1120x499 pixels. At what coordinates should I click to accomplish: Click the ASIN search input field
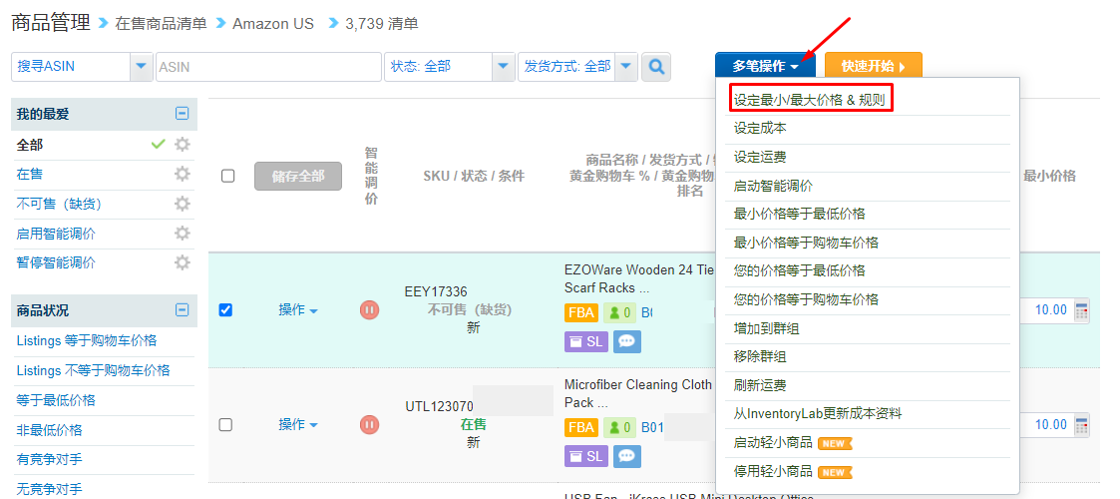point(268,67)
